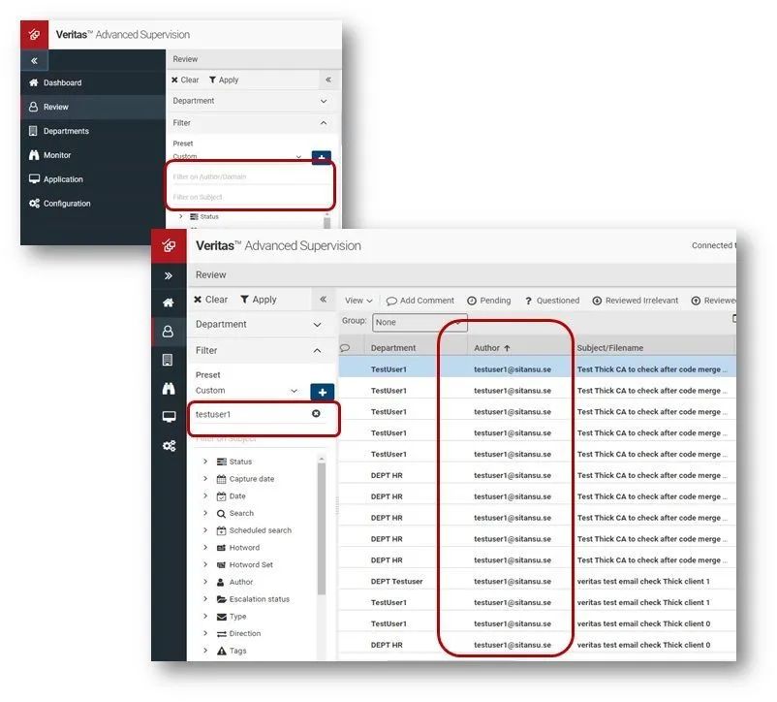
Task: Click Add Comment toolbar button
Action: click(420, 301)
